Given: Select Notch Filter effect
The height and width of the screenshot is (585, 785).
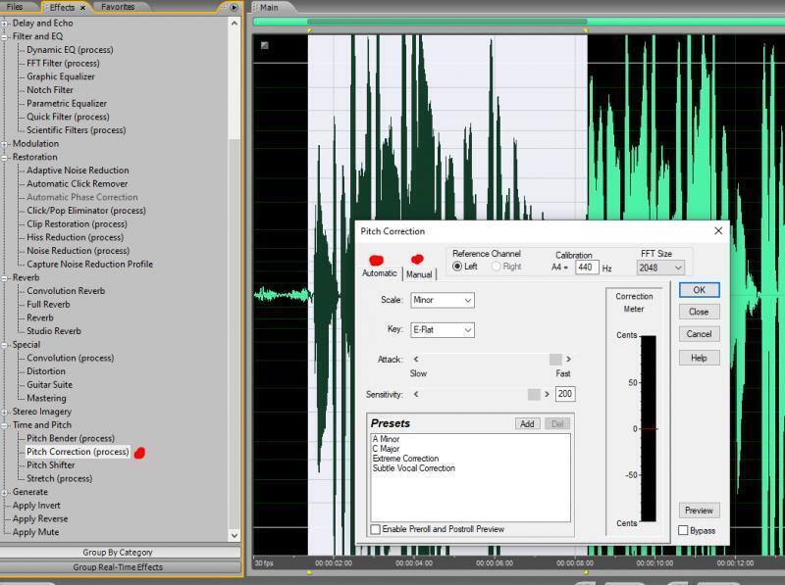Looking at the screenshot, I should tap(50, 90).
